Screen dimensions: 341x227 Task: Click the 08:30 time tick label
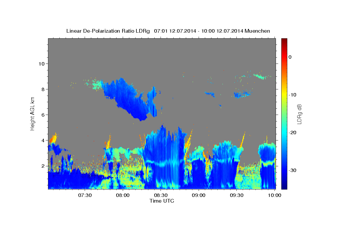(x=161, y=195)
